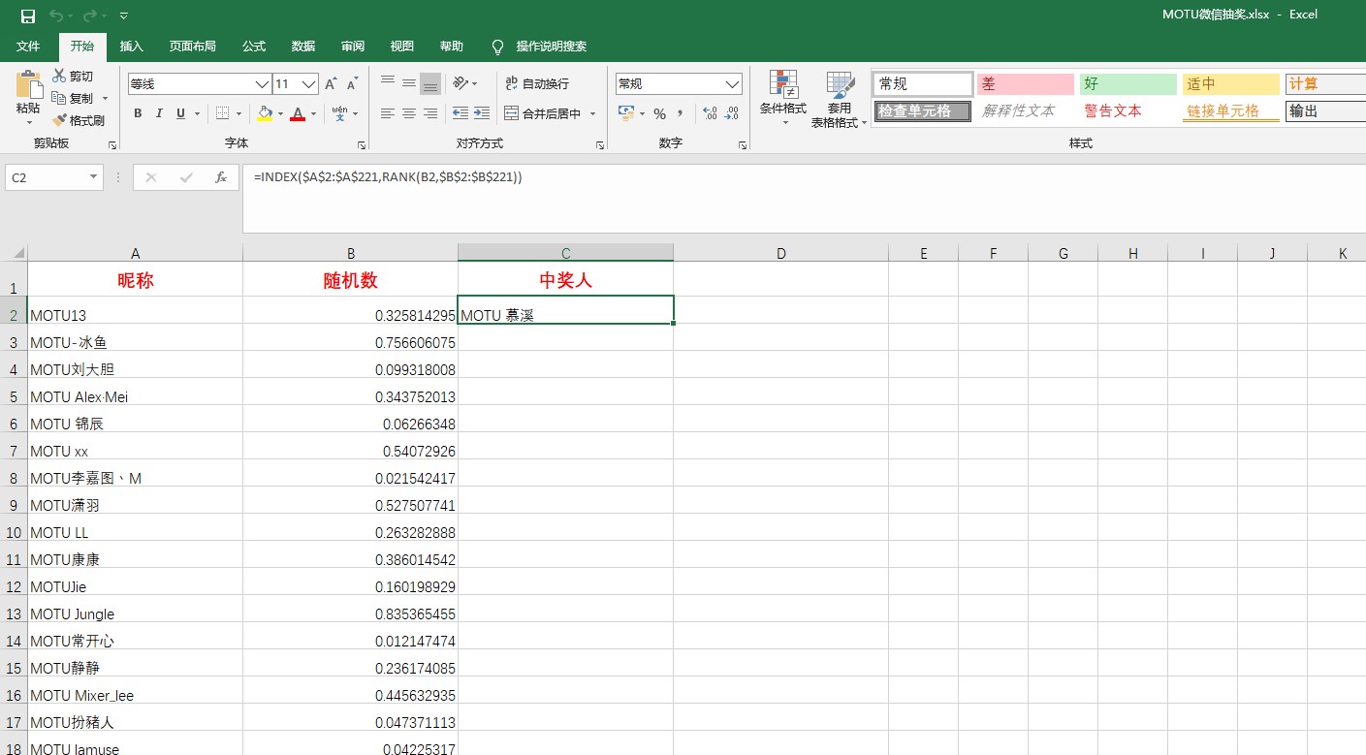Open the font name dropdown (等线)
The image size is (1366, 755).
[261, 84]
